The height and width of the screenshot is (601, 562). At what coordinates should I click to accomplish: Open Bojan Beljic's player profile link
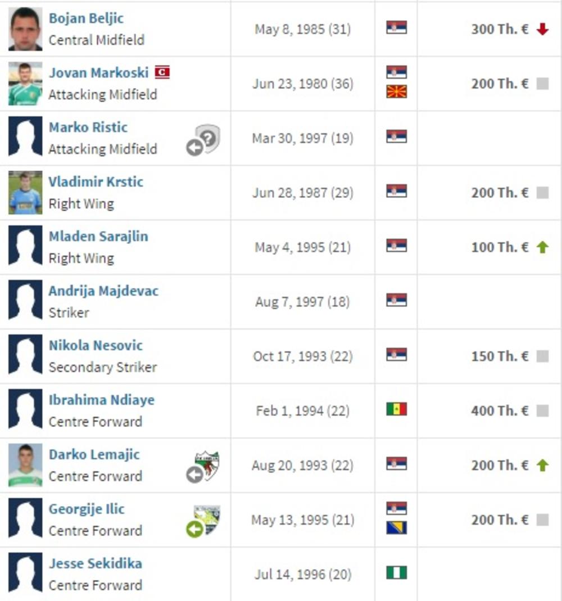[86, 18]
